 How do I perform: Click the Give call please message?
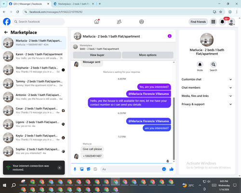(92, 149)
